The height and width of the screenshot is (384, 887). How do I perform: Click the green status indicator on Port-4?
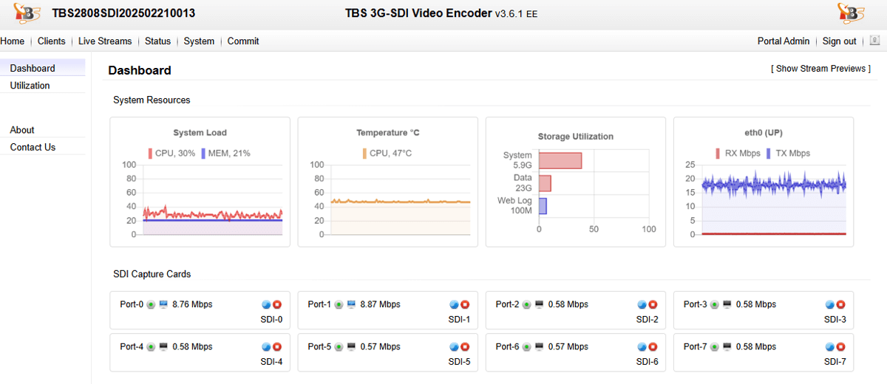(151, 347)
